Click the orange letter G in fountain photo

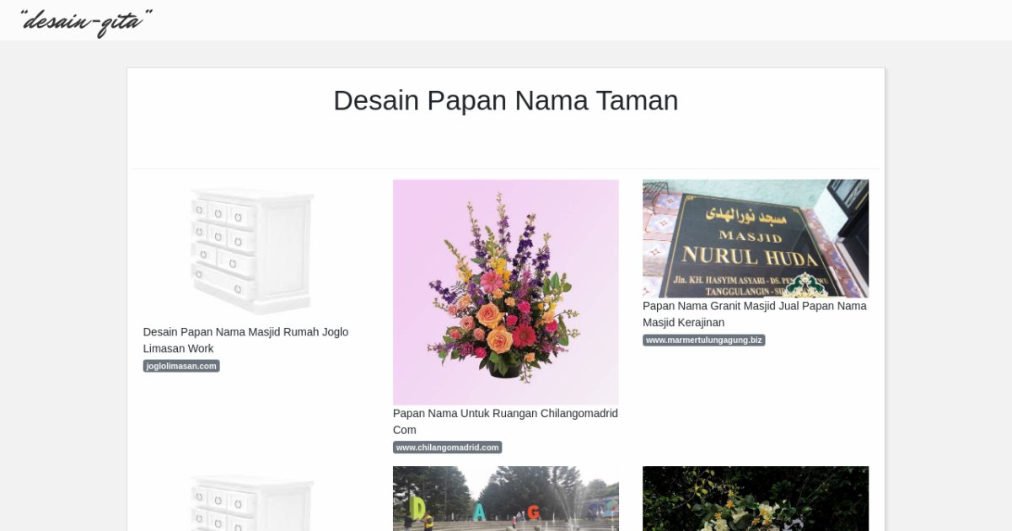pos(534,512)
